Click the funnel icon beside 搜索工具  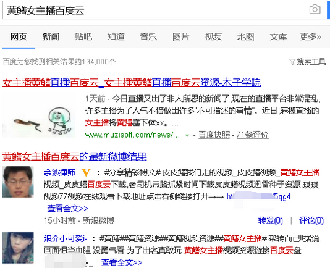(x=292, y=62)
